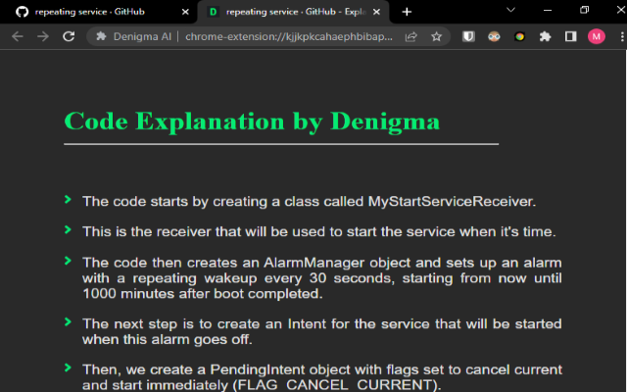627x392 pixels.
Task: Share this page via the share icon
Action: 411,37
